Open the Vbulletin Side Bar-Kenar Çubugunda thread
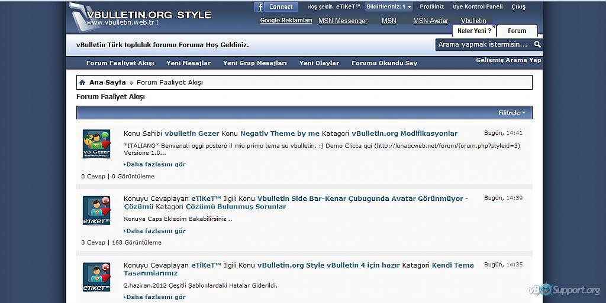Screen dimensions: 606x303 [296, 203]
